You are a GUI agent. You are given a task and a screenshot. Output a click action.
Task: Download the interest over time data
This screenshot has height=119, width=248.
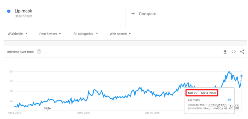pos(225,52)
